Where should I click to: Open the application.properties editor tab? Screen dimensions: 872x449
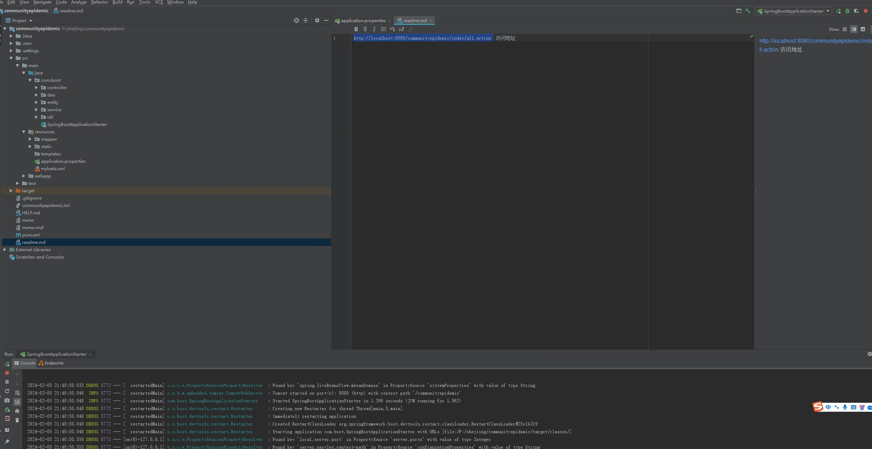tap(363, 20)
